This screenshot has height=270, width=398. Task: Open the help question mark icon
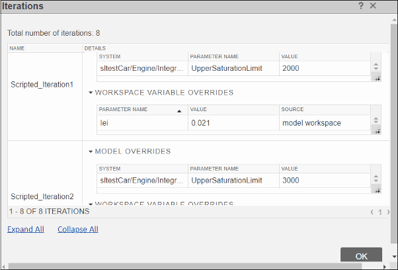point(361,6)
